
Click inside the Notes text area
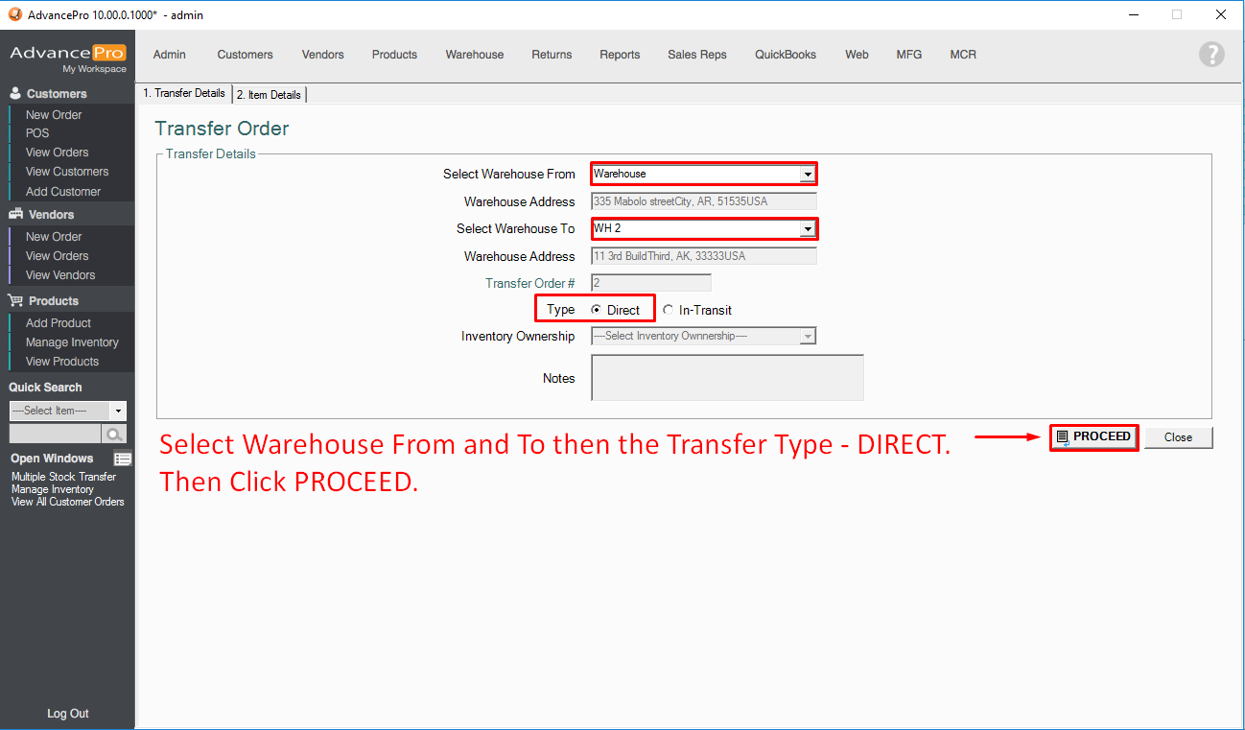pyautogui.click(x=727, y=377)
